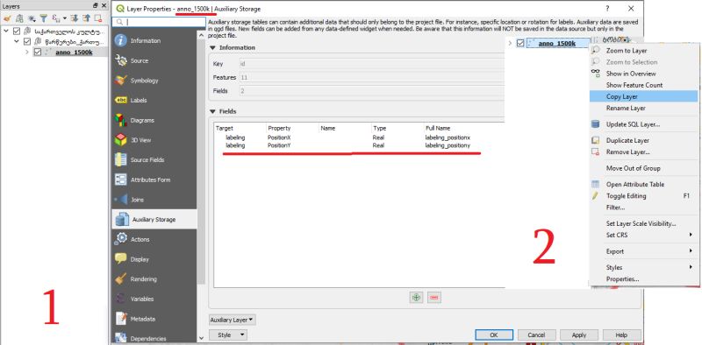Image resolution: width=702 pixels, height=345 pixels.
Task: Click the Layer Properties help question mark
Action: click(x=607, y=9)
